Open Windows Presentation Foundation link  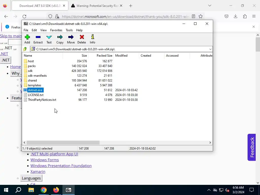click(x=61, y=166)
